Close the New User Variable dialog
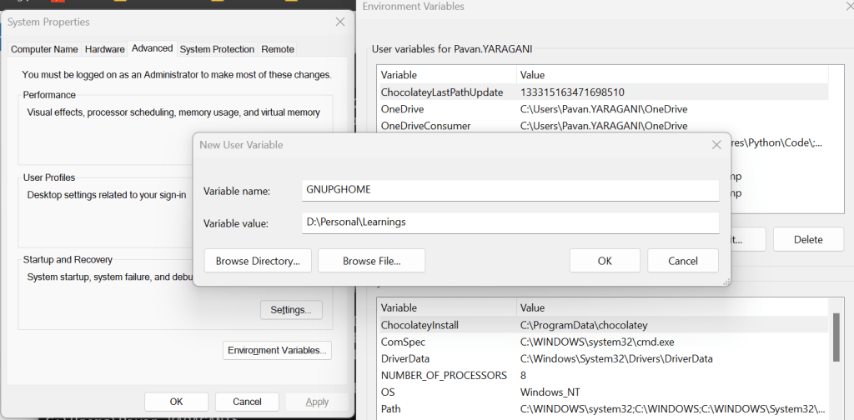854x420 pixels. pos(716,145)
